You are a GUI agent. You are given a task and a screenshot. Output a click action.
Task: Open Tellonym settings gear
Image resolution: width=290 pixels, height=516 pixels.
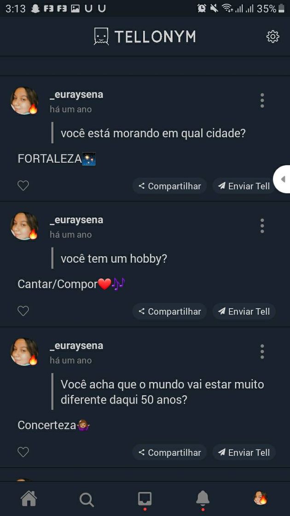(273, 36)
